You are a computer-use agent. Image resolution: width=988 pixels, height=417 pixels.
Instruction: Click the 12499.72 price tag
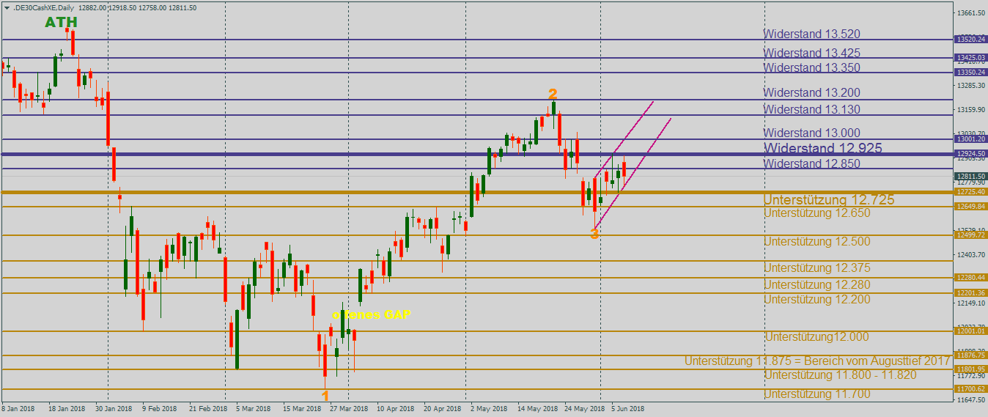[x=970, y=235]
